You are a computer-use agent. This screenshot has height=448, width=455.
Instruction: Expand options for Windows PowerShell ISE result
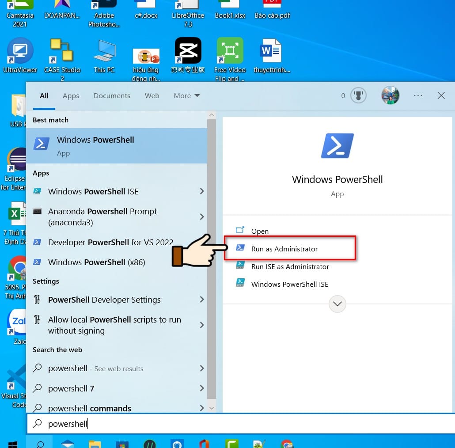202,191
